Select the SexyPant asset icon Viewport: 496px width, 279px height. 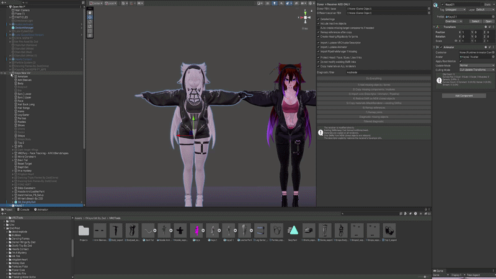tap(293, 231)
